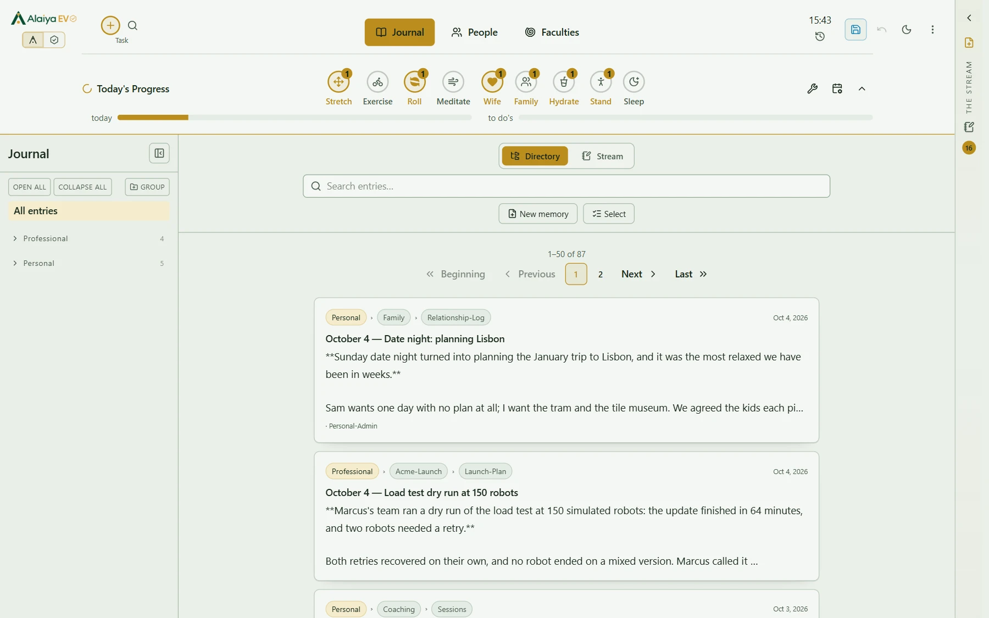Mark the Meditate habit icon
This screenshot has width=989, height=618.
[x=453, y=82]
